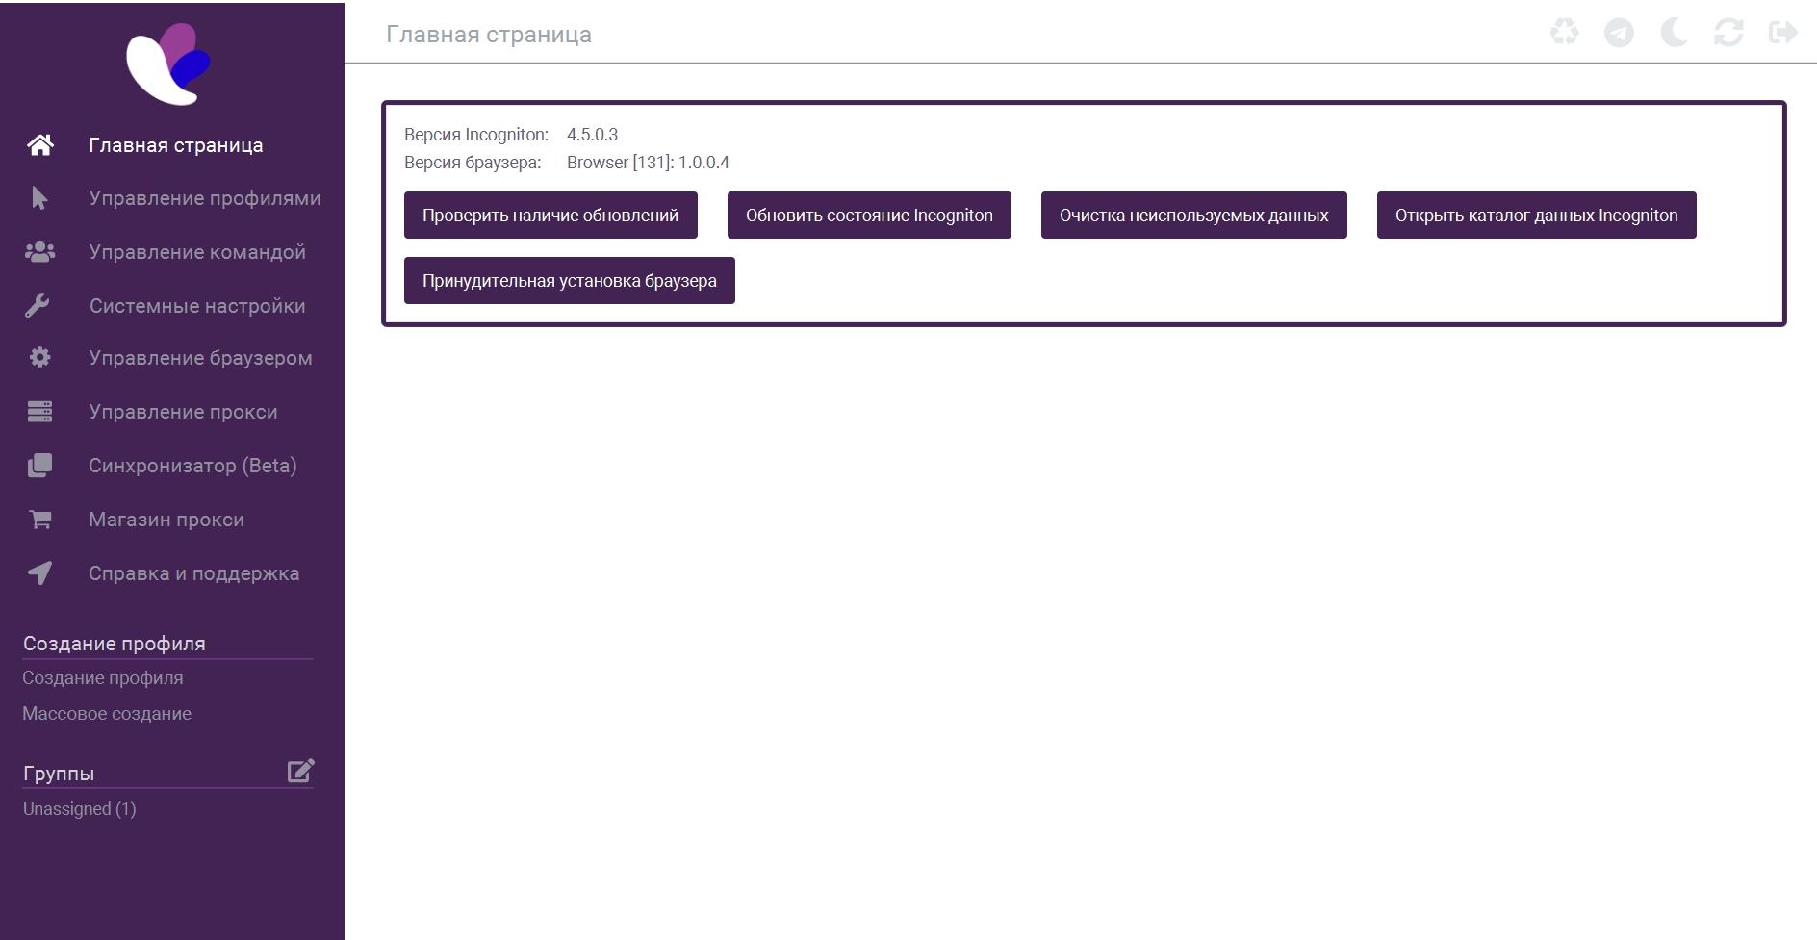
Task: Open Управление командой menu item
Action: click(197, 252)
